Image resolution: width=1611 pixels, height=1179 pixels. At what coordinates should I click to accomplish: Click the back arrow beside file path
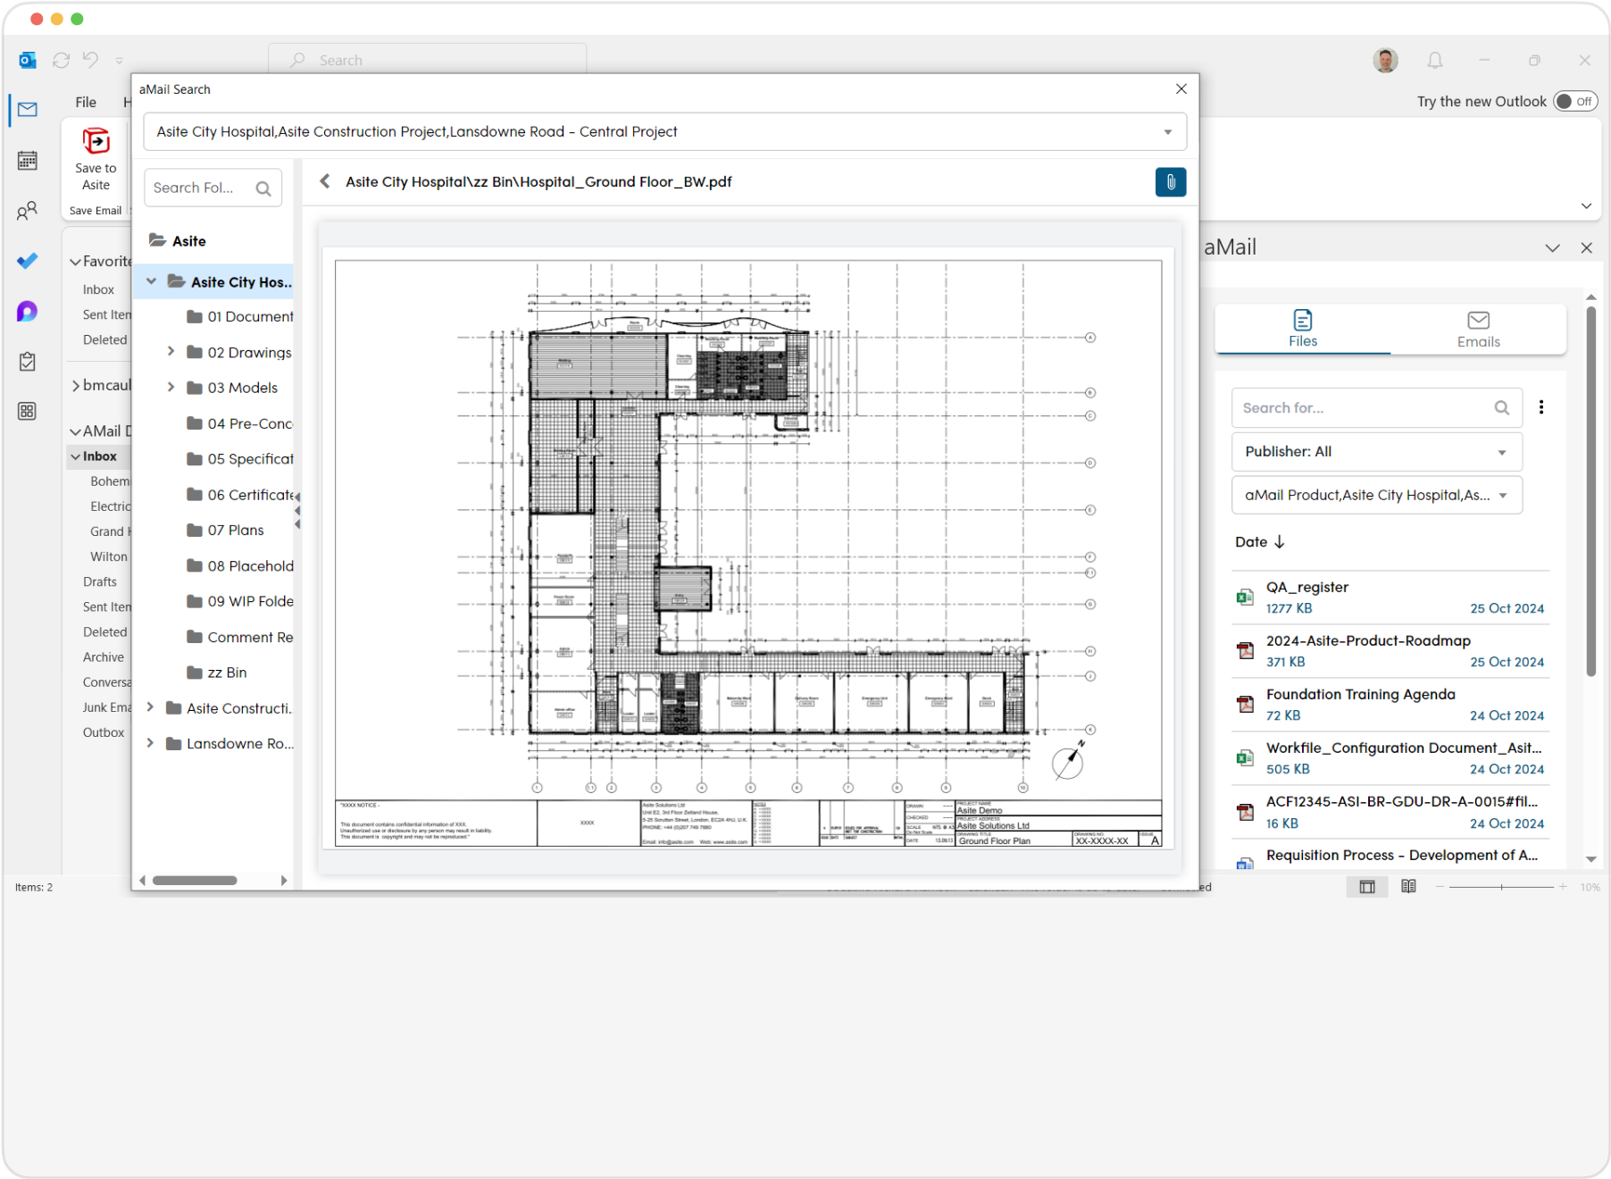coord(325,181)
